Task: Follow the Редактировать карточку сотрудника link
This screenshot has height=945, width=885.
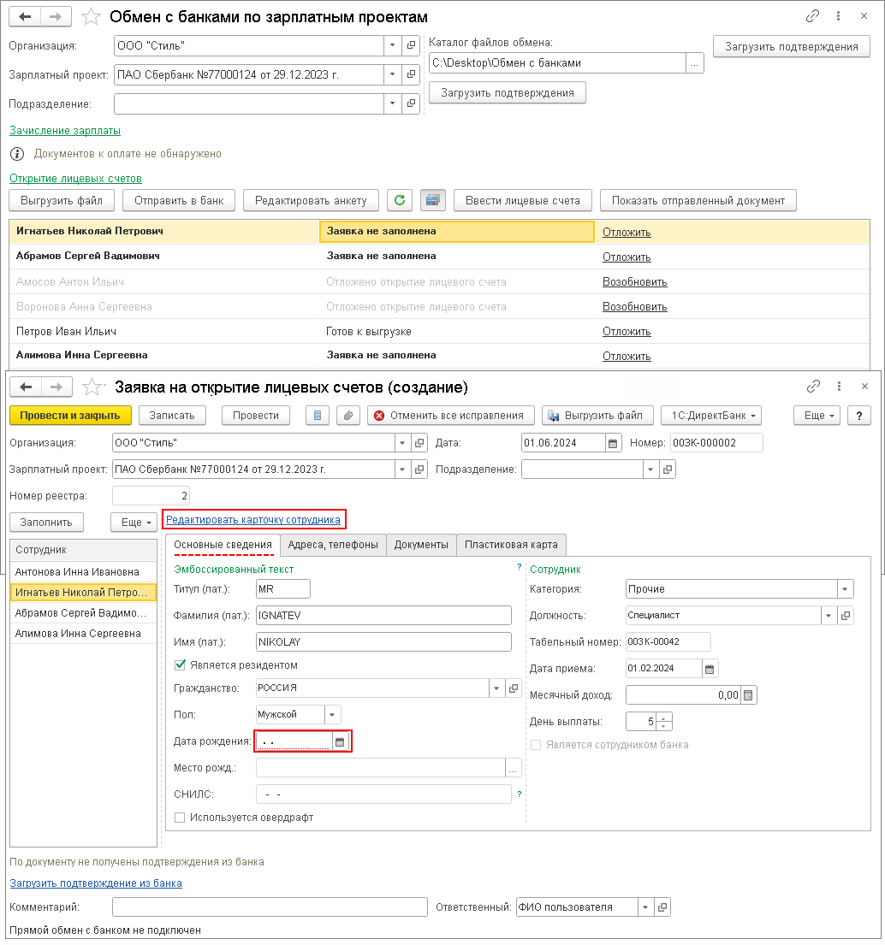Action: (x=253, y=520)
